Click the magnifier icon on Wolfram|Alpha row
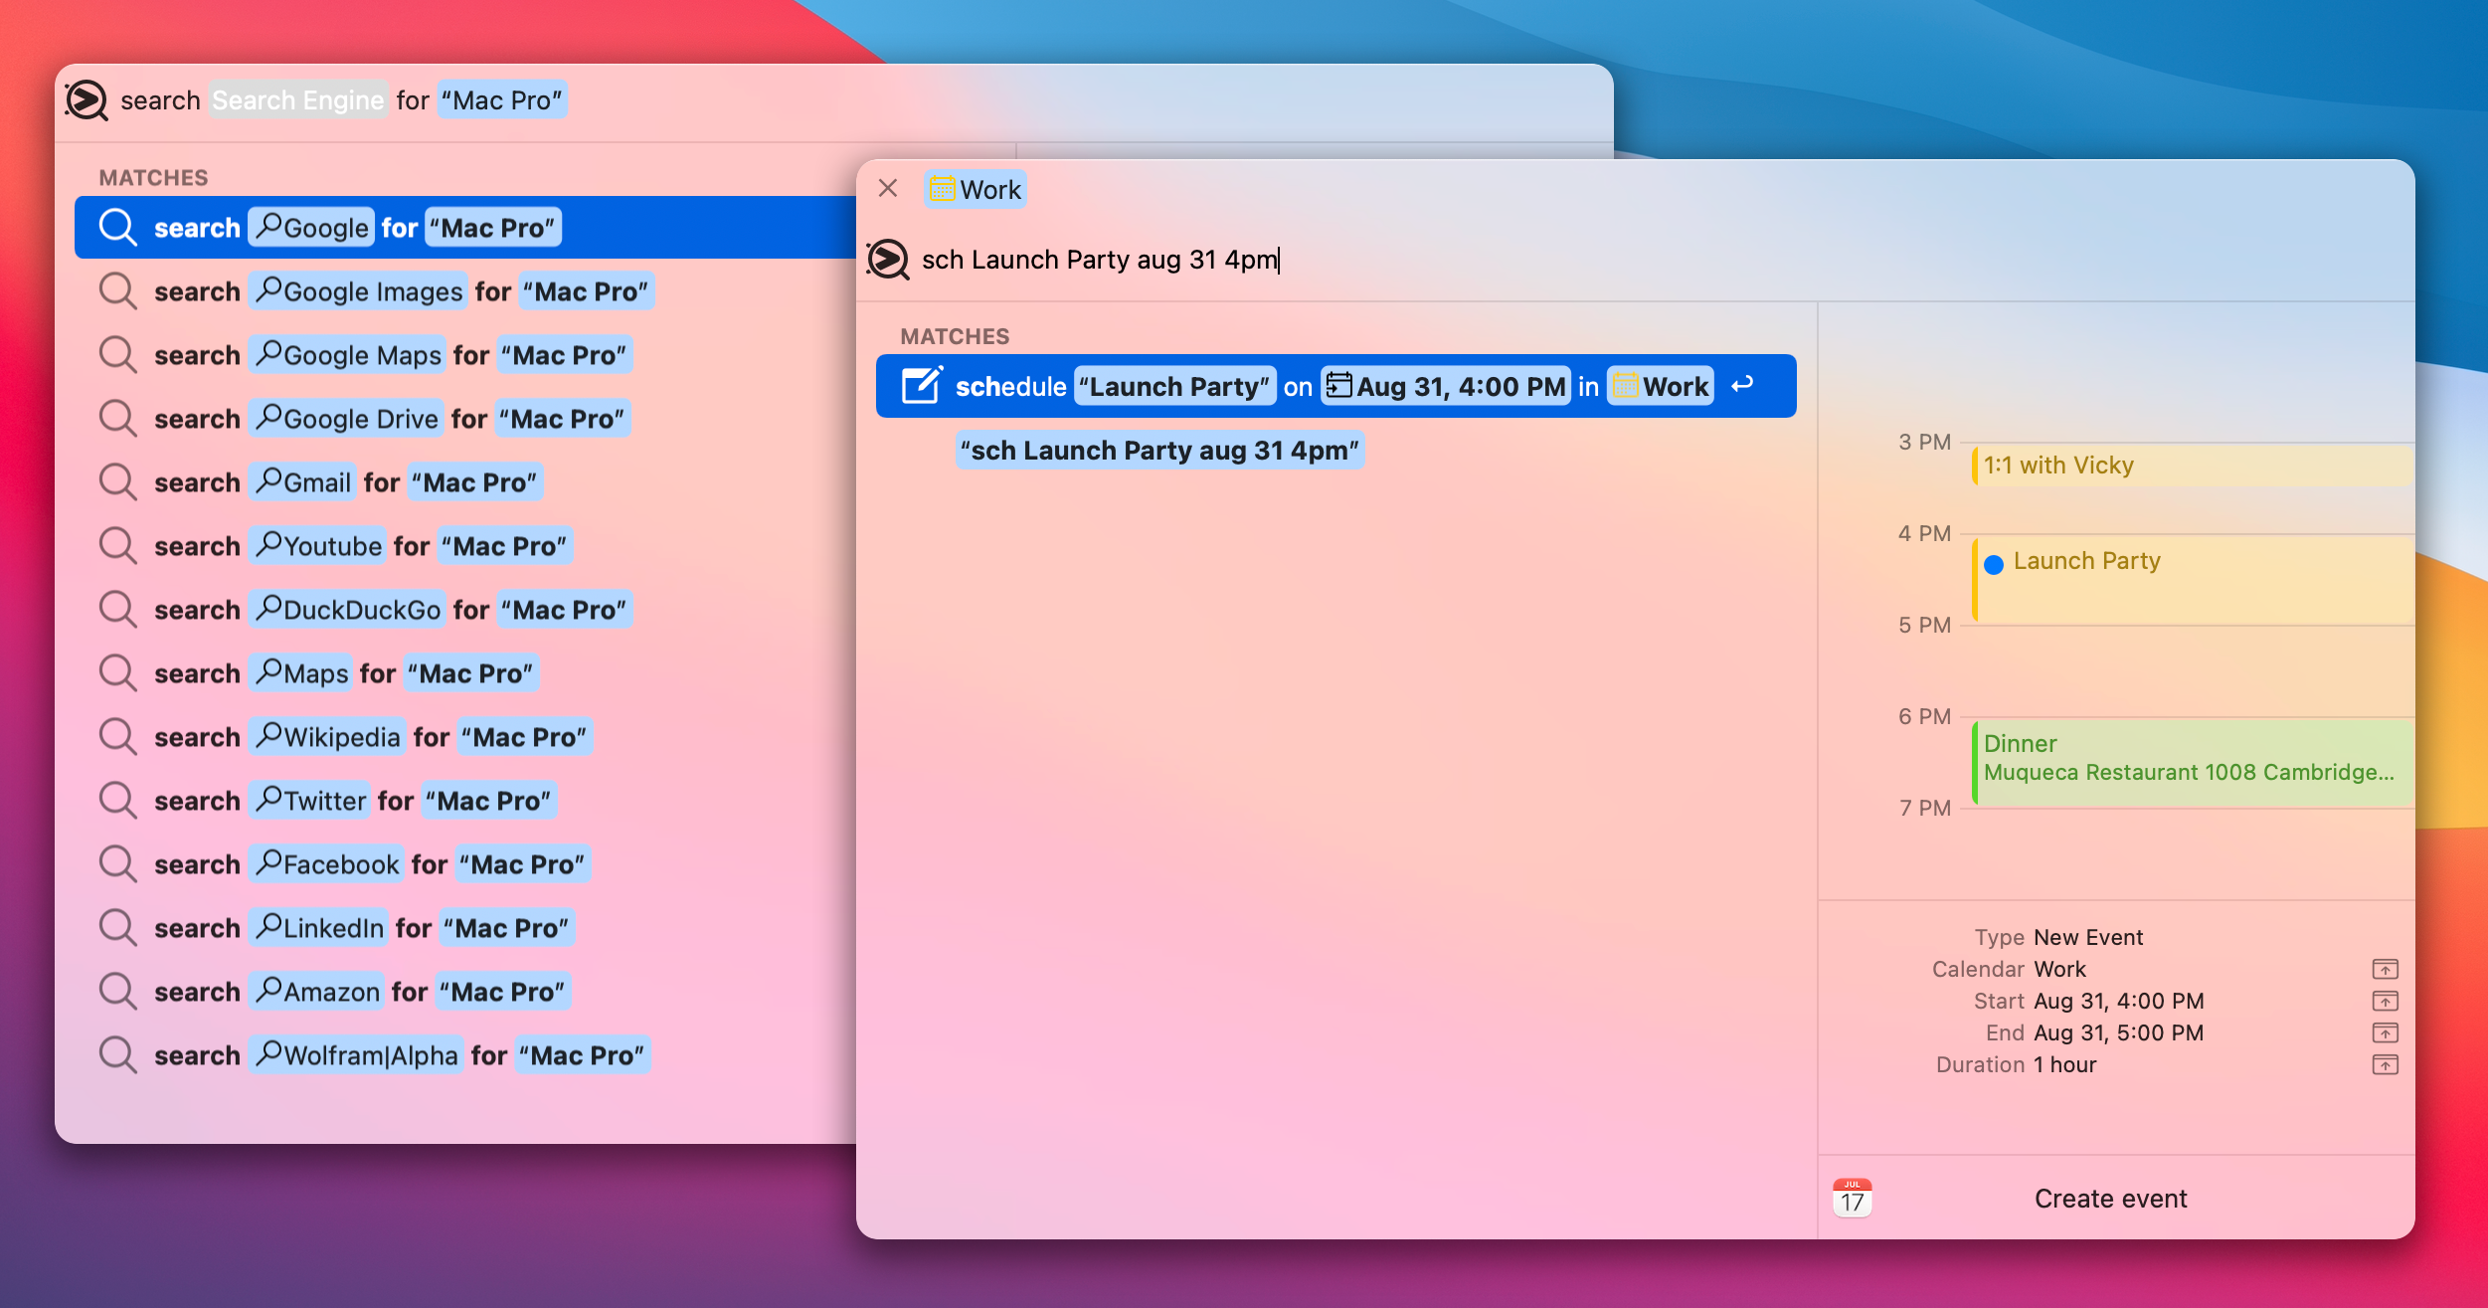The width and height of the screenshot is (2488, 1308). pos(118,1054)
